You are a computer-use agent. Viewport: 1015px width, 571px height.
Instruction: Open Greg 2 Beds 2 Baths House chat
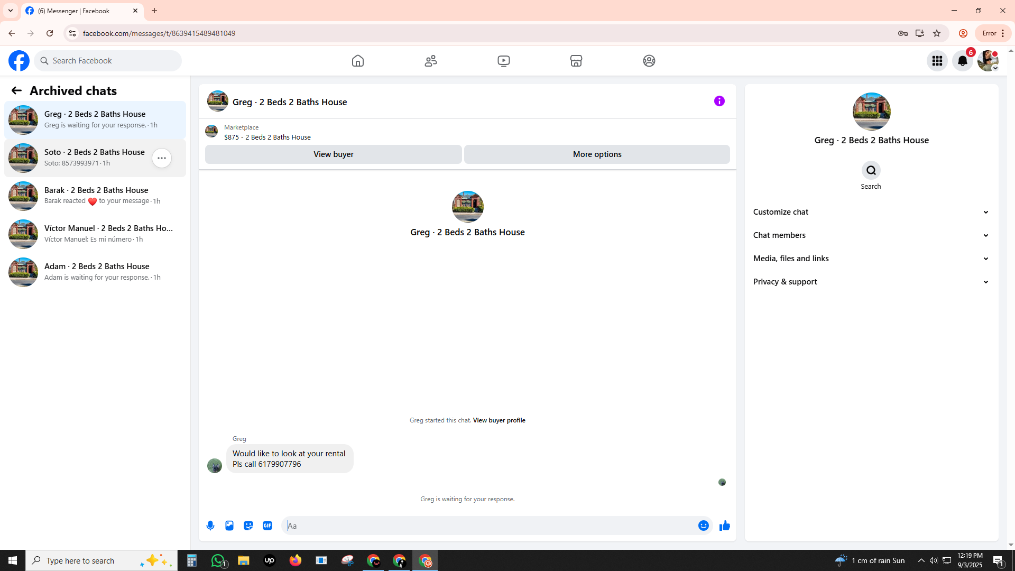[x=95, y=120]
